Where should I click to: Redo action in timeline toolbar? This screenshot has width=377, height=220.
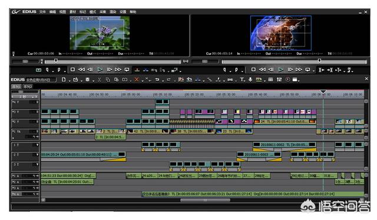(x=168, y=79)
